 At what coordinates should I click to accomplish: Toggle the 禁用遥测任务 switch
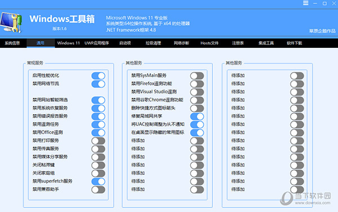pos(98,125)
